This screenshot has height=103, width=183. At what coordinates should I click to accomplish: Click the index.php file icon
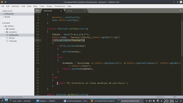pos(7,41)
